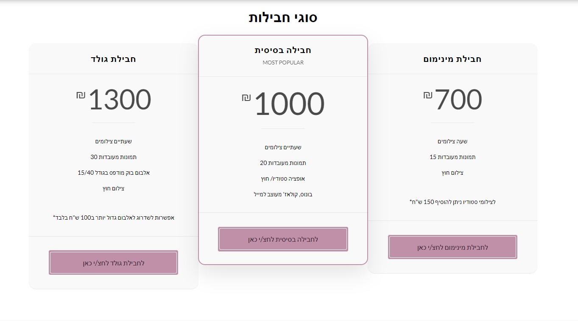This screenshot has height=321, width=578.
Task: Click the shekel symbol beside the 700 price
Action: click(x=427, y=95)
